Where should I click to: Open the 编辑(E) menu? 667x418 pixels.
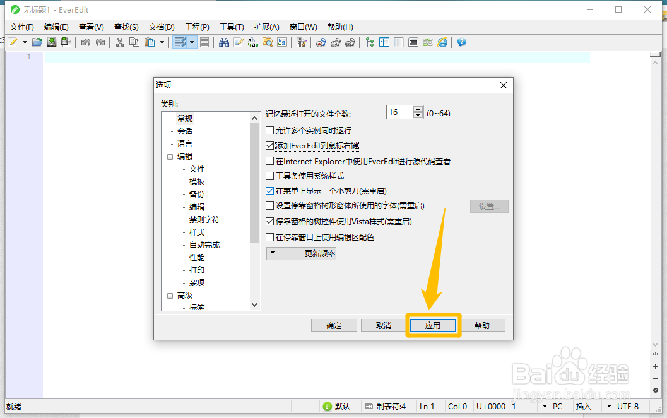coord(56,27)
